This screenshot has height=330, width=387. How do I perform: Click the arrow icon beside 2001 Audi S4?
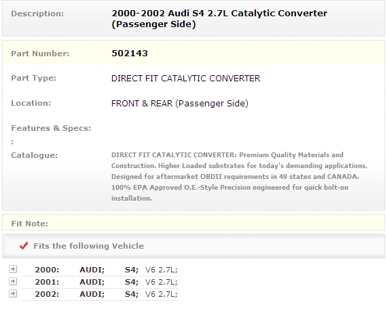click(x=13, y=281)
